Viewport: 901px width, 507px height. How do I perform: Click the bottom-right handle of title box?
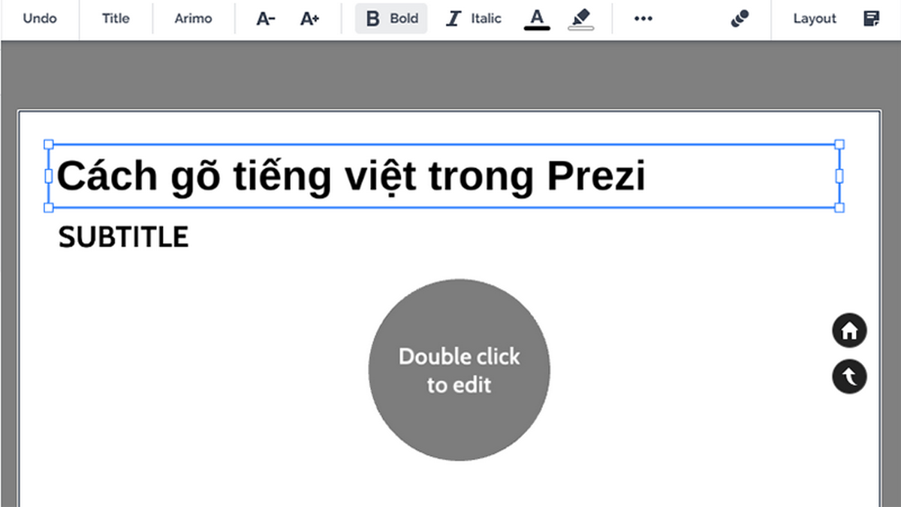point(839,207)
